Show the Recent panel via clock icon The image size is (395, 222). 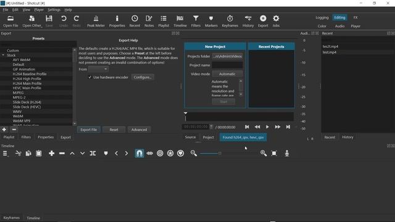tap(135, 21)
